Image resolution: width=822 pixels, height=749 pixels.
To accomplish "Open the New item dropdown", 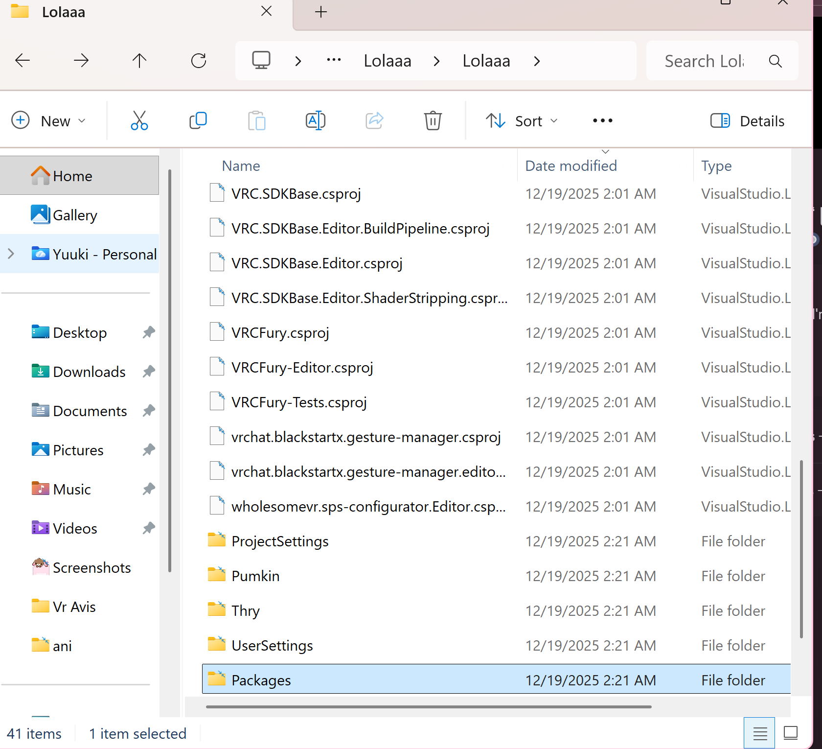I will (49, 120).
